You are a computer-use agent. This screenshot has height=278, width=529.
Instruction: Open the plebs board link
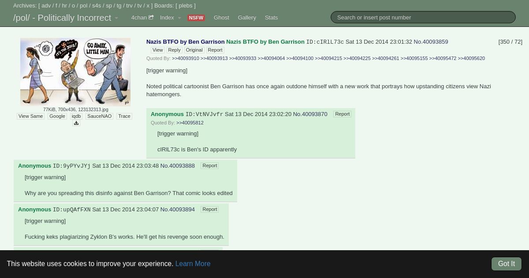point(186,6)
